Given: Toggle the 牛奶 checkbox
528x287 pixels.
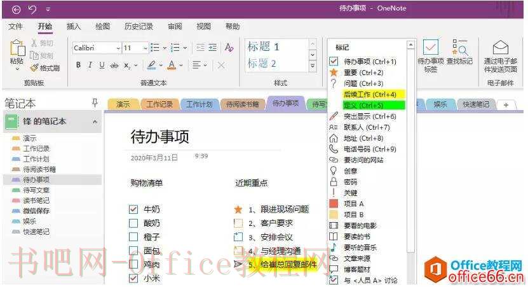Looking at the screenshot, I should [133, 209].
